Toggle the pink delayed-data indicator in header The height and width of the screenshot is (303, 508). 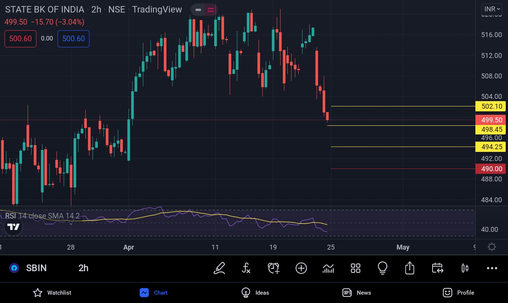tap(210, 9)
